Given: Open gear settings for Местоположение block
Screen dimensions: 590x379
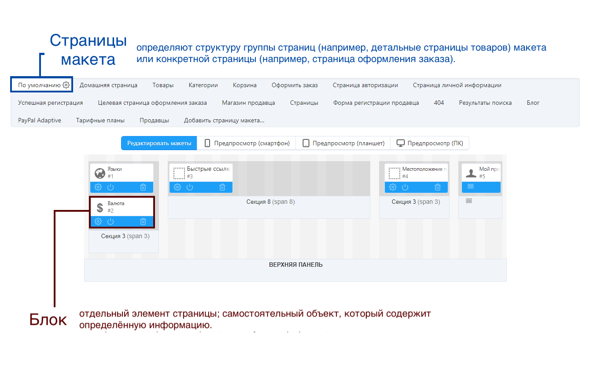Looking at the screenshot, I should [x=393, y=187].
